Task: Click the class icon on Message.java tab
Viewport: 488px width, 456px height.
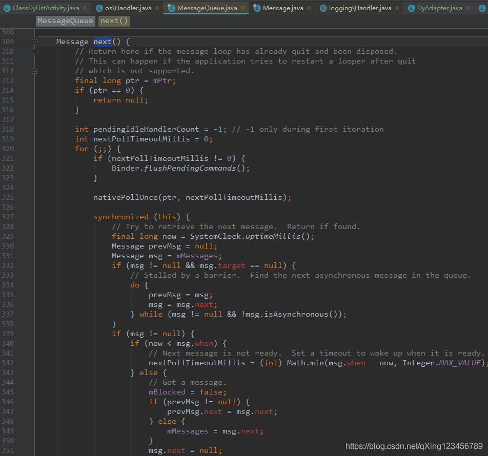Action: tap(257, 8)
